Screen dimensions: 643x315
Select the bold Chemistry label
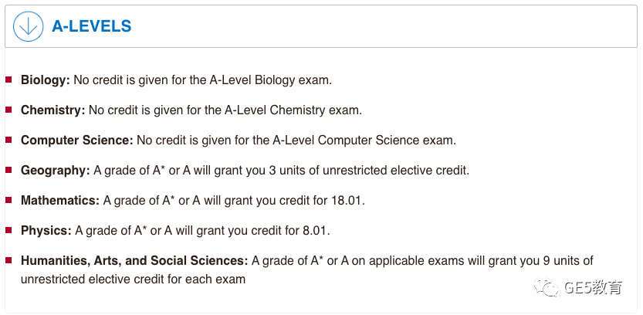point(53,110)
